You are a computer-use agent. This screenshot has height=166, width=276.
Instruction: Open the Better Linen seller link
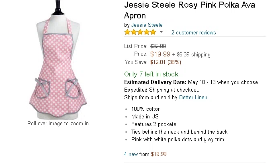[x=194, y=97]
